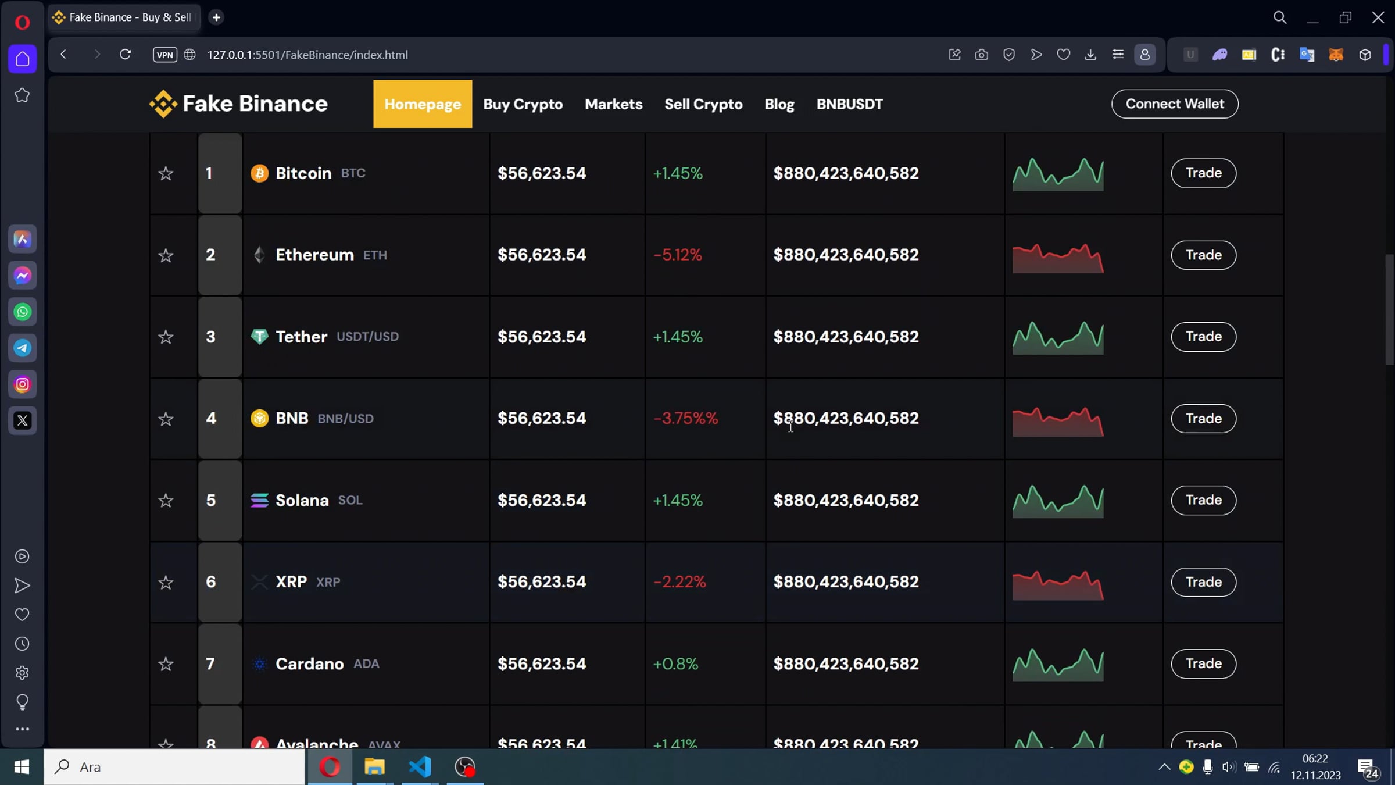
Task: Click the Cardano coin icon
Action: tap(259, 663)
